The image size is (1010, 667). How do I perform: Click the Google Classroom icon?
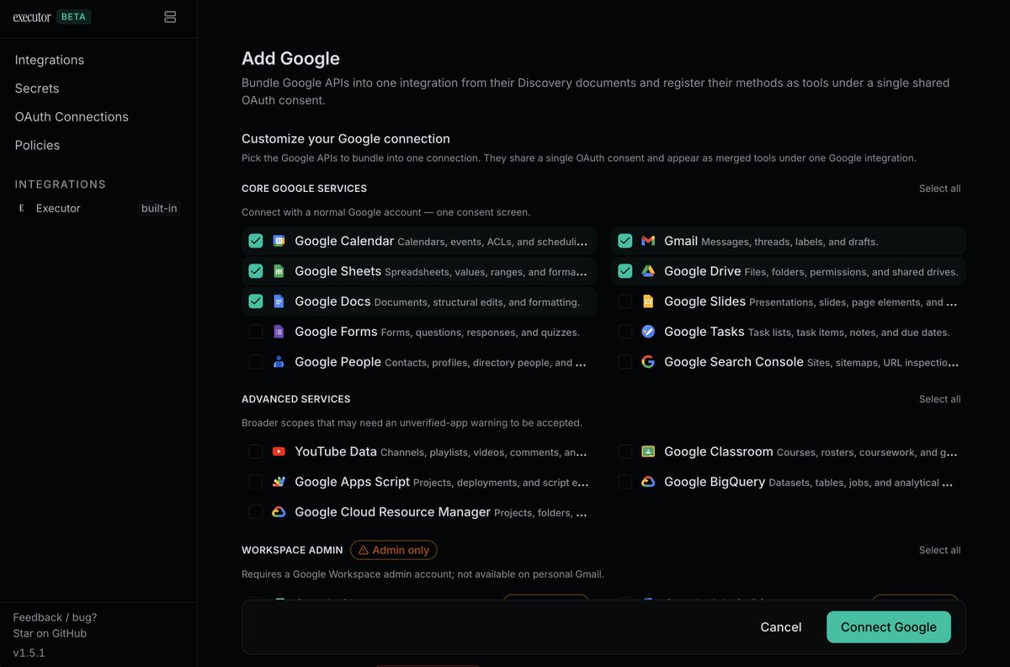[x=648, y=451]
